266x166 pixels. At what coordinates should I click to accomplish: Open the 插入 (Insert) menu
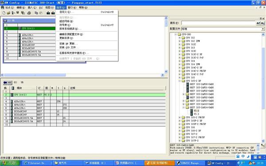[32, 8]
